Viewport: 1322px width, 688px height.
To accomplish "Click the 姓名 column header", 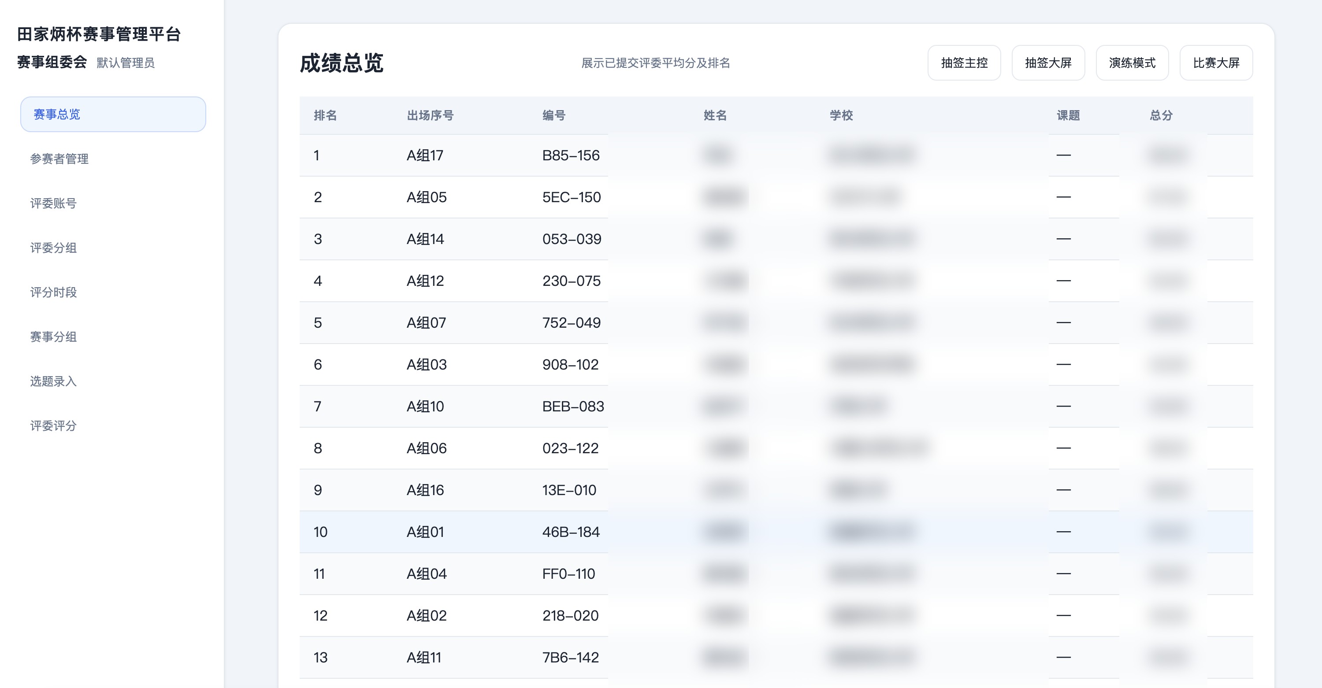I will (x=715, y=115).
